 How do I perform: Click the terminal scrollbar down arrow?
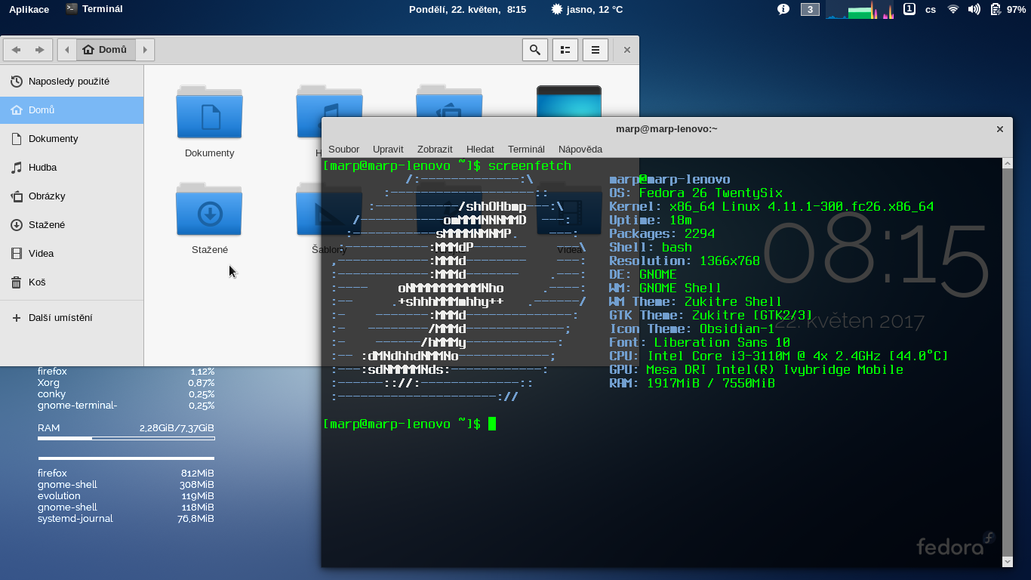pyautogui.click(x=1007, y=562)
